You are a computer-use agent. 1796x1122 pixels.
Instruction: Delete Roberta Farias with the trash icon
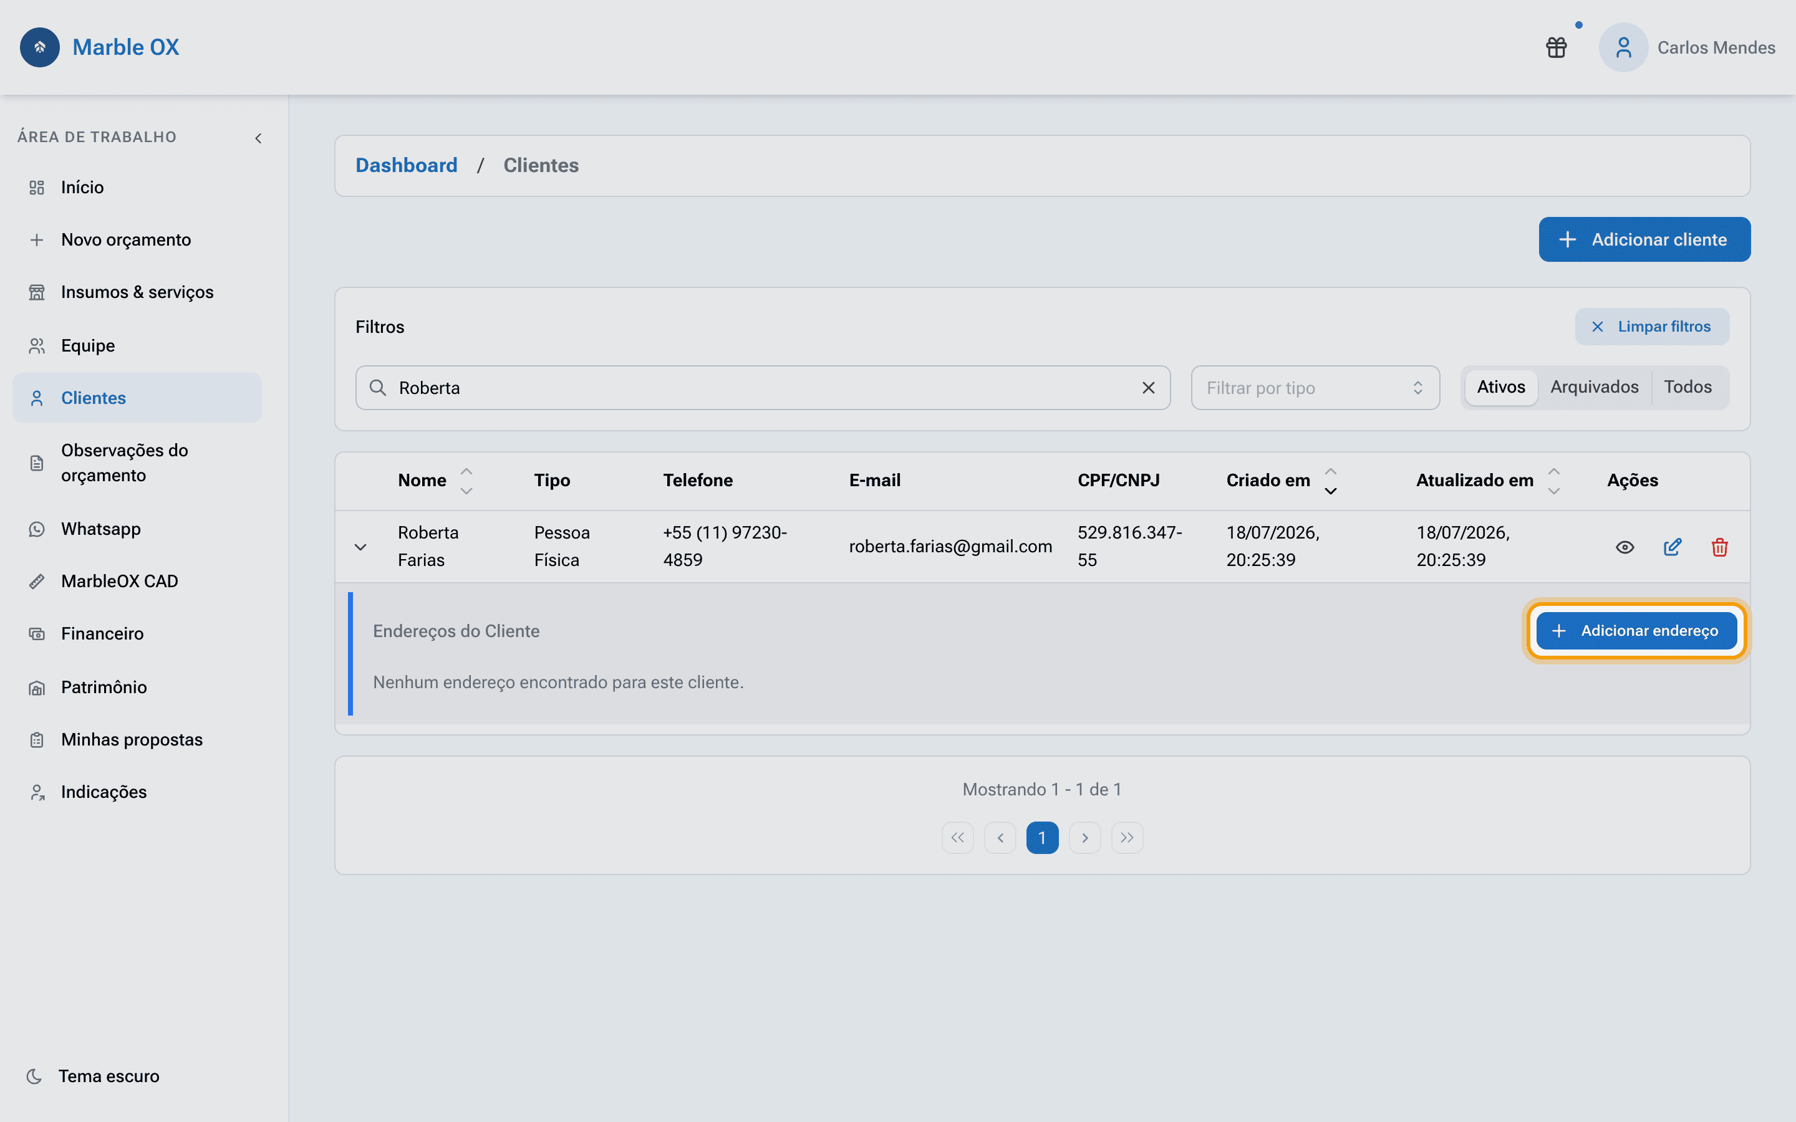(x=1719, y=547)
